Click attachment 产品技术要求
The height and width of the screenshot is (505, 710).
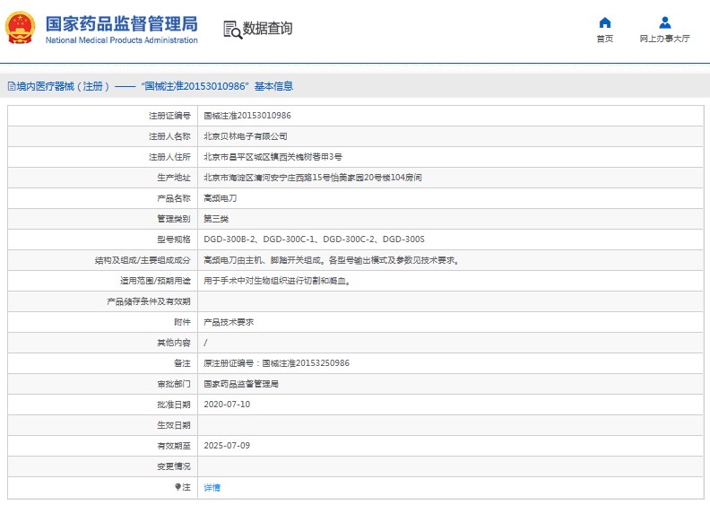[229, 322]
